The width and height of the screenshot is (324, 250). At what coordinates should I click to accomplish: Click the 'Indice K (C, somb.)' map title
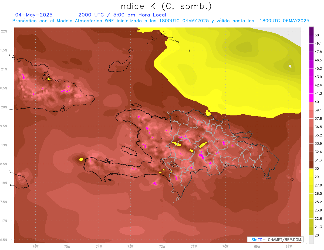(x=165, y=6)
